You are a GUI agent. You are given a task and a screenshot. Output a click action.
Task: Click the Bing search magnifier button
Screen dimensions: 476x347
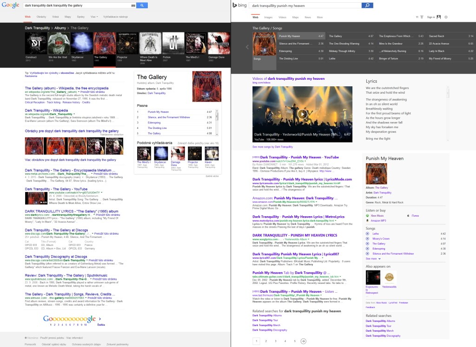(367, 5)
